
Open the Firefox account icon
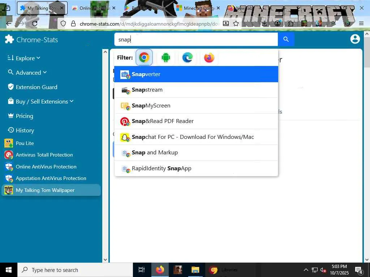coord(277,23)
